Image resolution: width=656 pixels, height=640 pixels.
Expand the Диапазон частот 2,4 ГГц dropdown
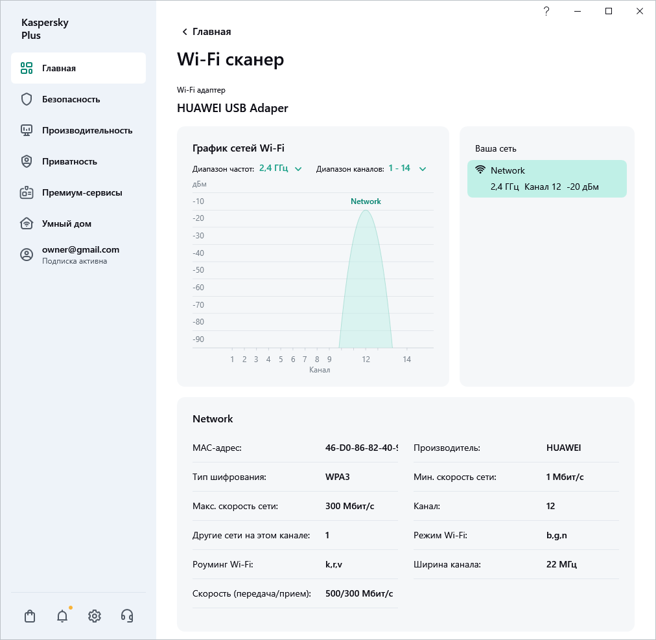coord(281,168)
